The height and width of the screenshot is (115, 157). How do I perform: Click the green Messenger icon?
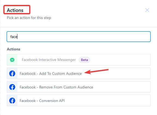tap(12, 60)
